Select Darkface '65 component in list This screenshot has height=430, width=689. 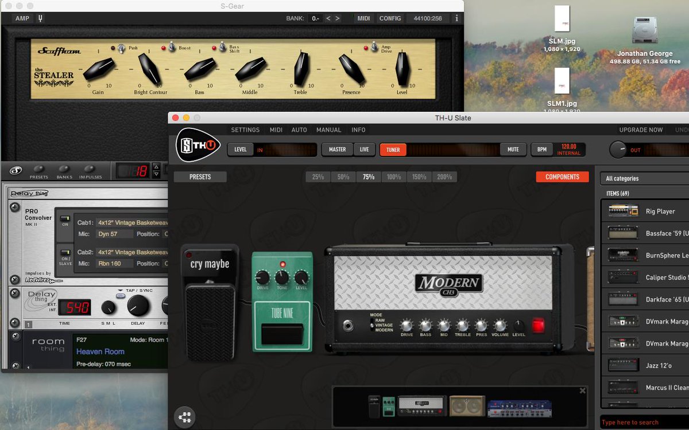pos(645,299)
